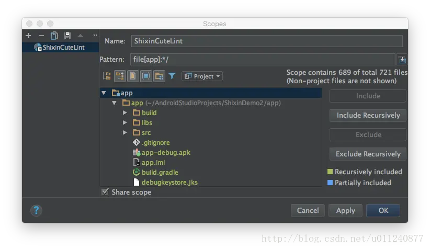This screenshot has height=249, width=430.
Task: Select app.iml file
Action: coord(153,162)
